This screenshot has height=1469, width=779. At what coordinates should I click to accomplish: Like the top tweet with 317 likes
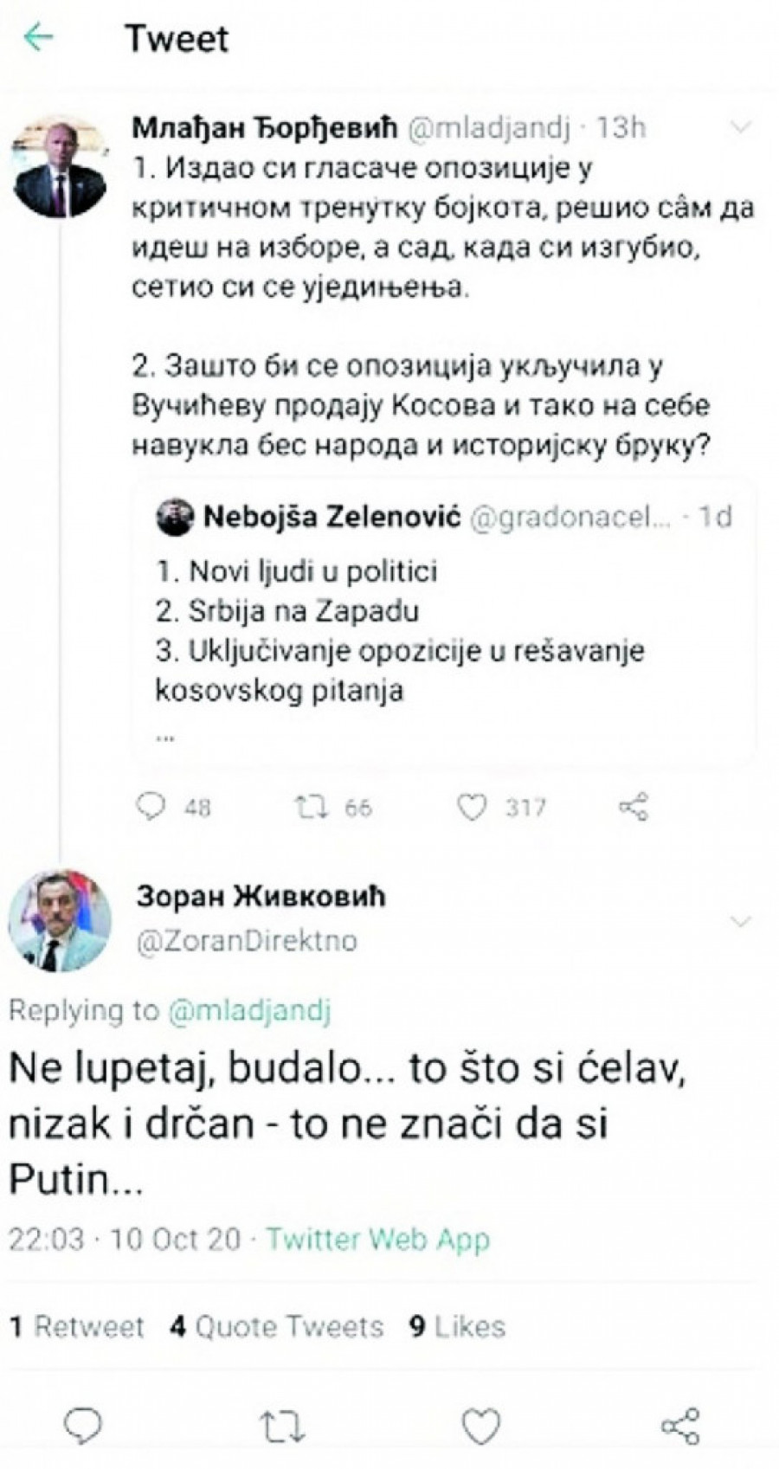[472, 807]
